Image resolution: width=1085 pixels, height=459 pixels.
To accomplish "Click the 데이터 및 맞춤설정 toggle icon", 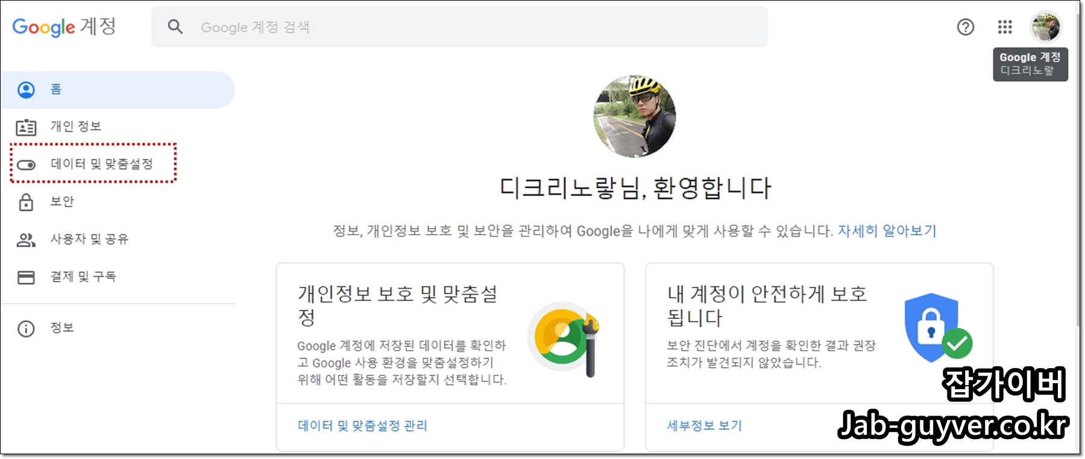I will coord(26,164).
